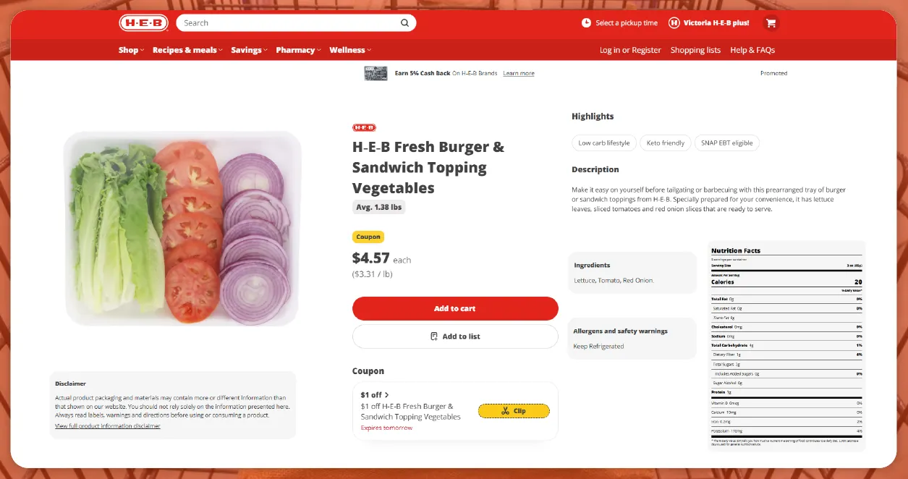Image resolution: width=908 pixels, height=479 pixels.
Task: Click the vegetable tray product image
Action: (x=182, y=229)
